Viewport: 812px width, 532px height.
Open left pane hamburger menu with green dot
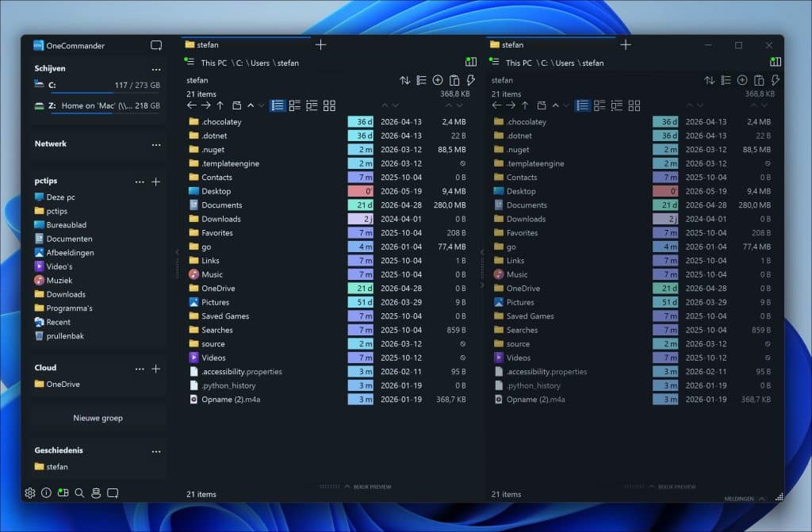coord(189,62)
